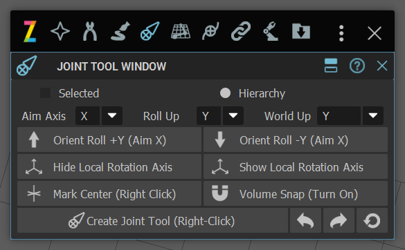Activate Create Joint Tool (Right-Click) button
Image resolution: width=405 pixels, height=250 pixels.
(x=152, y=220)
